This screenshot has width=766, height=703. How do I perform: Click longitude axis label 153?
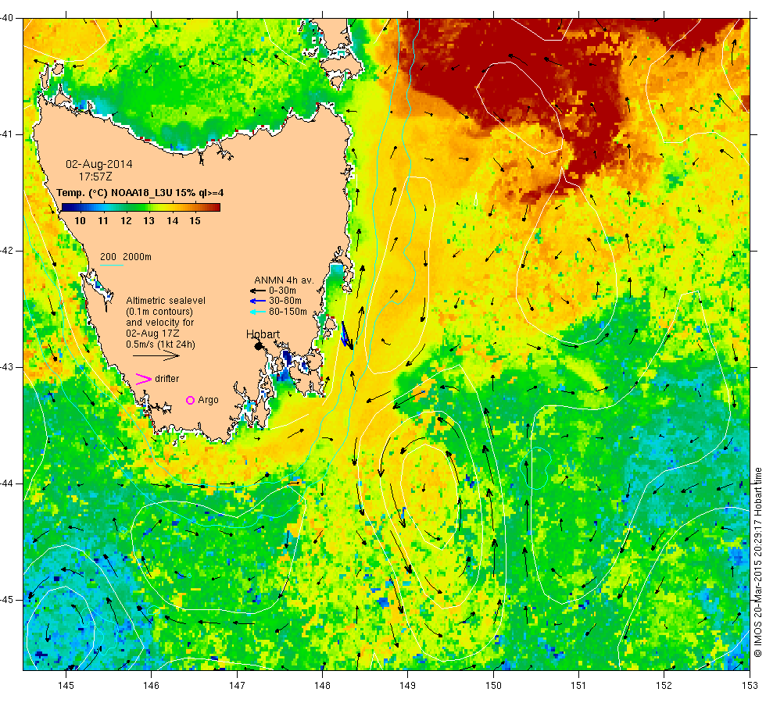coord(750,686)
